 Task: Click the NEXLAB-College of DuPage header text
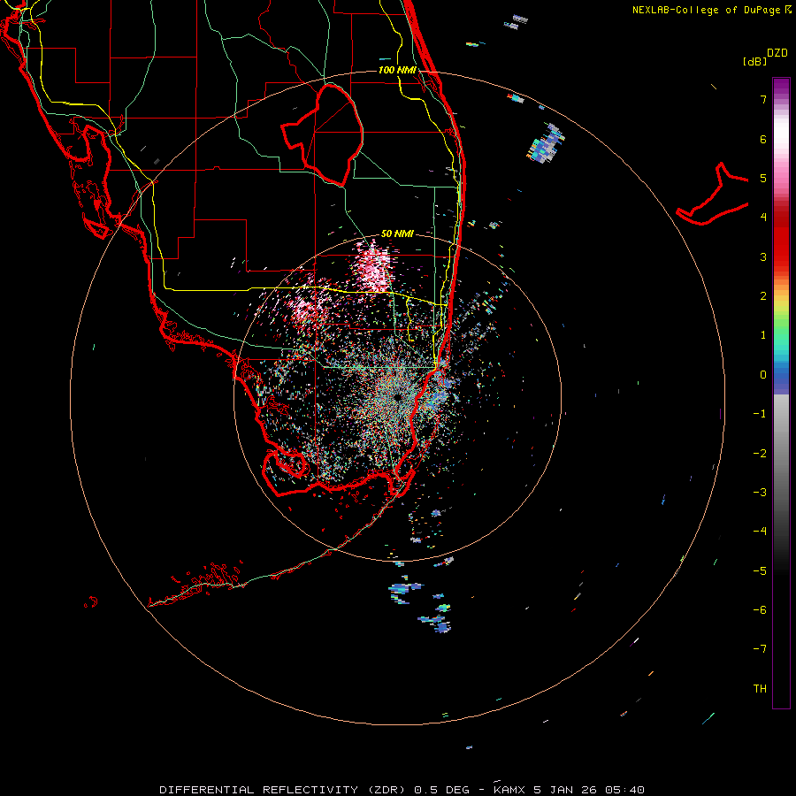[x=707, y=10]
